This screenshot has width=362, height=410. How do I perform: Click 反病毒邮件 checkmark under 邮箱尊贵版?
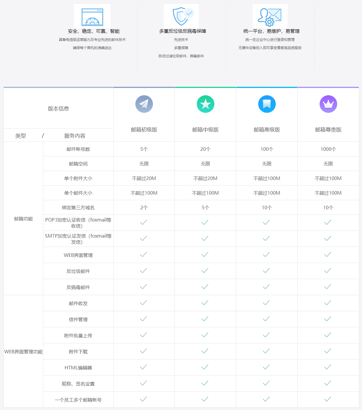click(x=328, y=287)
